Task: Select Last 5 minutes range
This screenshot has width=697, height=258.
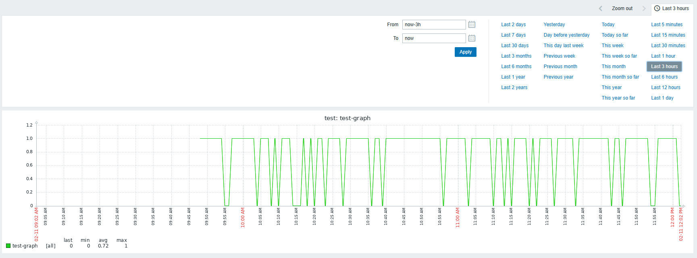Action: pyautogui.click(x=667, y=25)
